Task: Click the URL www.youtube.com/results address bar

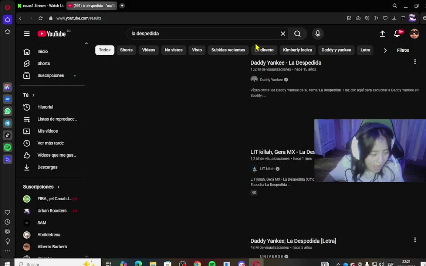Action: [x=79, y=18]
